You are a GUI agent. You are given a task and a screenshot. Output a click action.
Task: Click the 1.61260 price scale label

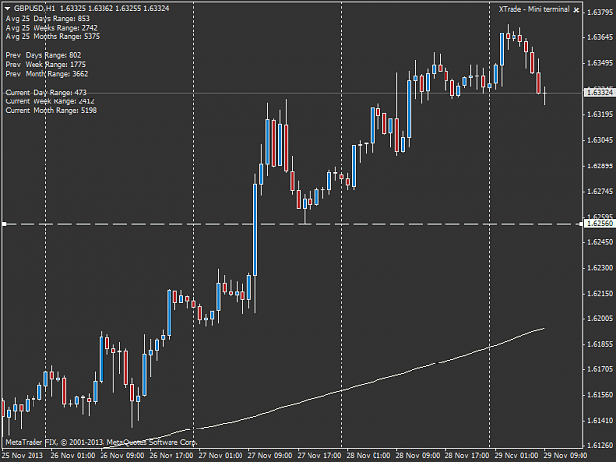tap(600, 446)
